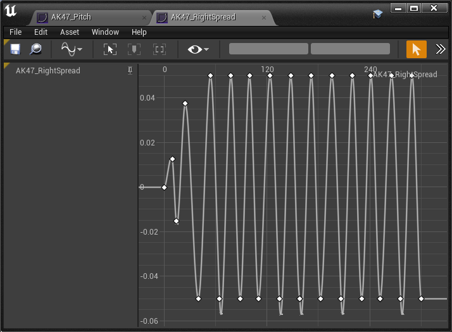Select the AK47_RightSpread curve in list
Image resolution: width=452 pixels, height=332 pixels.
pos(48,71)
